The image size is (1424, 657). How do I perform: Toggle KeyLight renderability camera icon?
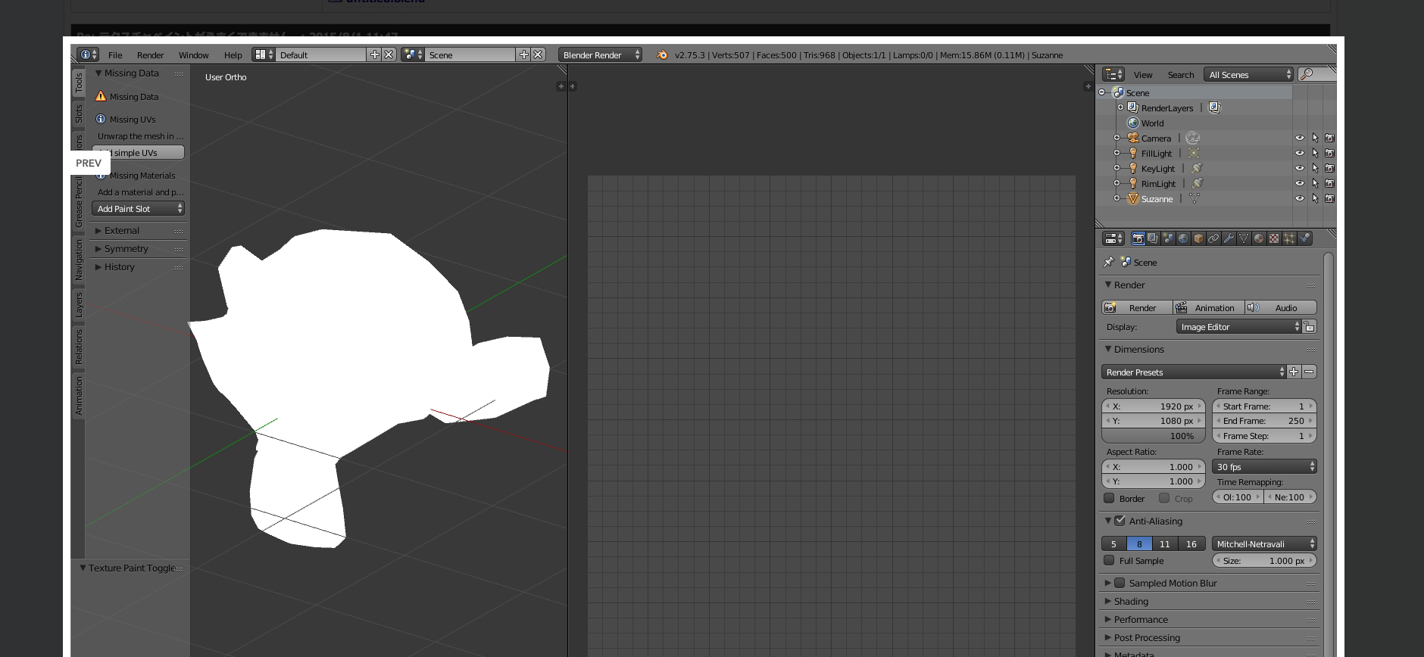pyautogui.click(x=1329, y=168)
